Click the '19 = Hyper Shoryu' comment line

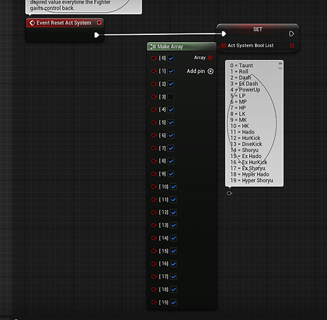[251, 181]
